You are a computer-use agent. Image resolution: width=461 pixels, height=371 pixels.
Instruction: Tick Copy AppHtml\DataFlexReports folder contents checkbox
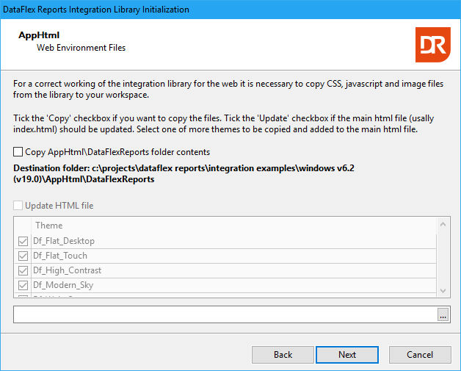[18, 152]
